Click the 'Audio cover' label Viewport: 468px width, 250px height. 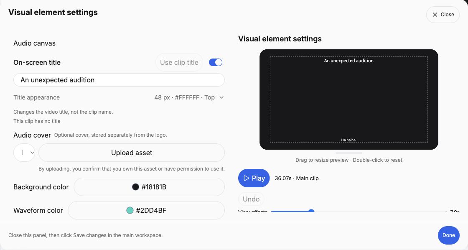32,135
